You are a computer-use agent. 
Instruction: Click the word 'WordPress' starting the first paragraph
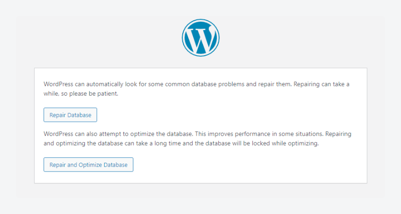58,84
